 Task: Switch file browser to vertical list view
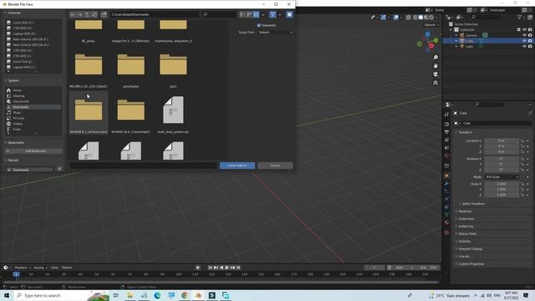[x=242, y=15]
